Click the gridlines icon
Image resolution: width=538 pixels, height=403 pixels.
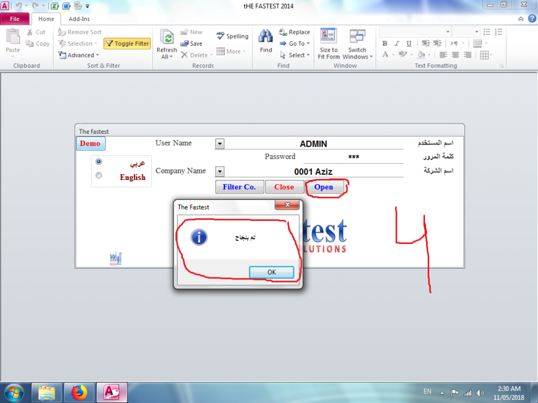click(x=484, y=55)
